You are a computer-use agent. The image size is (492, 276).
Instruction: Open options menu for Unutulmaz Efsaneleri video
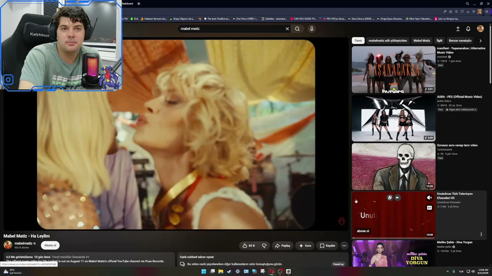(x=481, y=234)
